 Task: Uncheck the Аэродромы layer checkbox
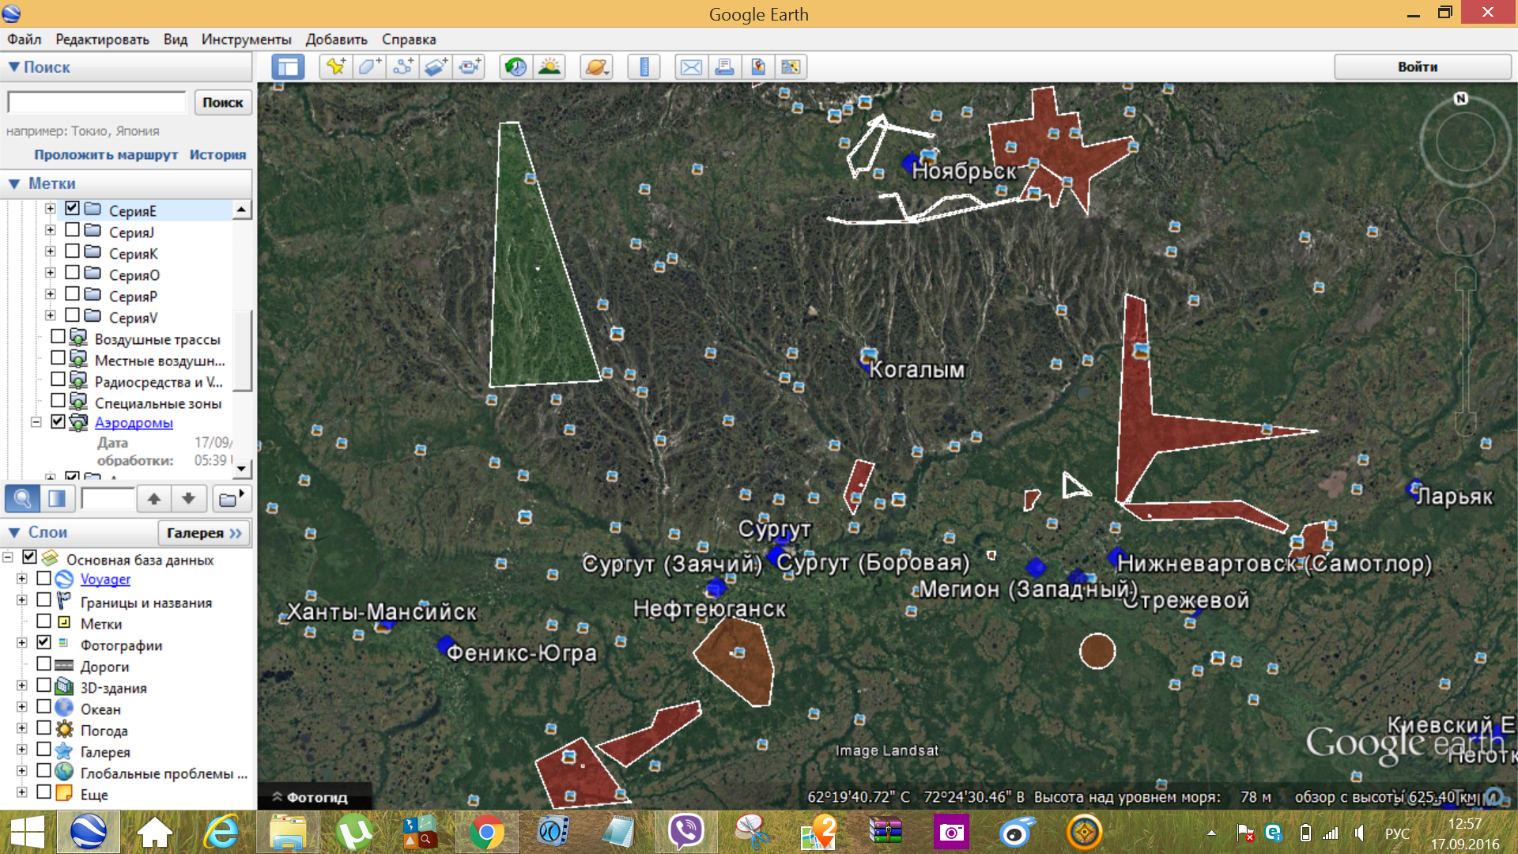[58, 421]
